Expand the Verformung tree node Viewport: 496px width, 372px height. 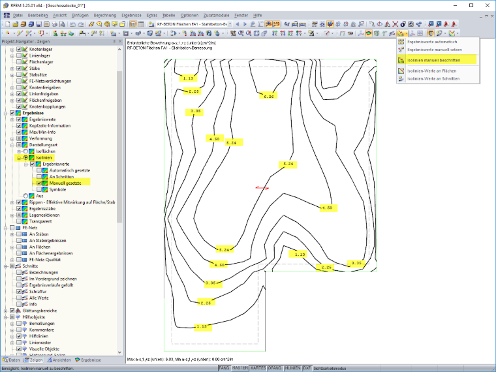[12, 138]
